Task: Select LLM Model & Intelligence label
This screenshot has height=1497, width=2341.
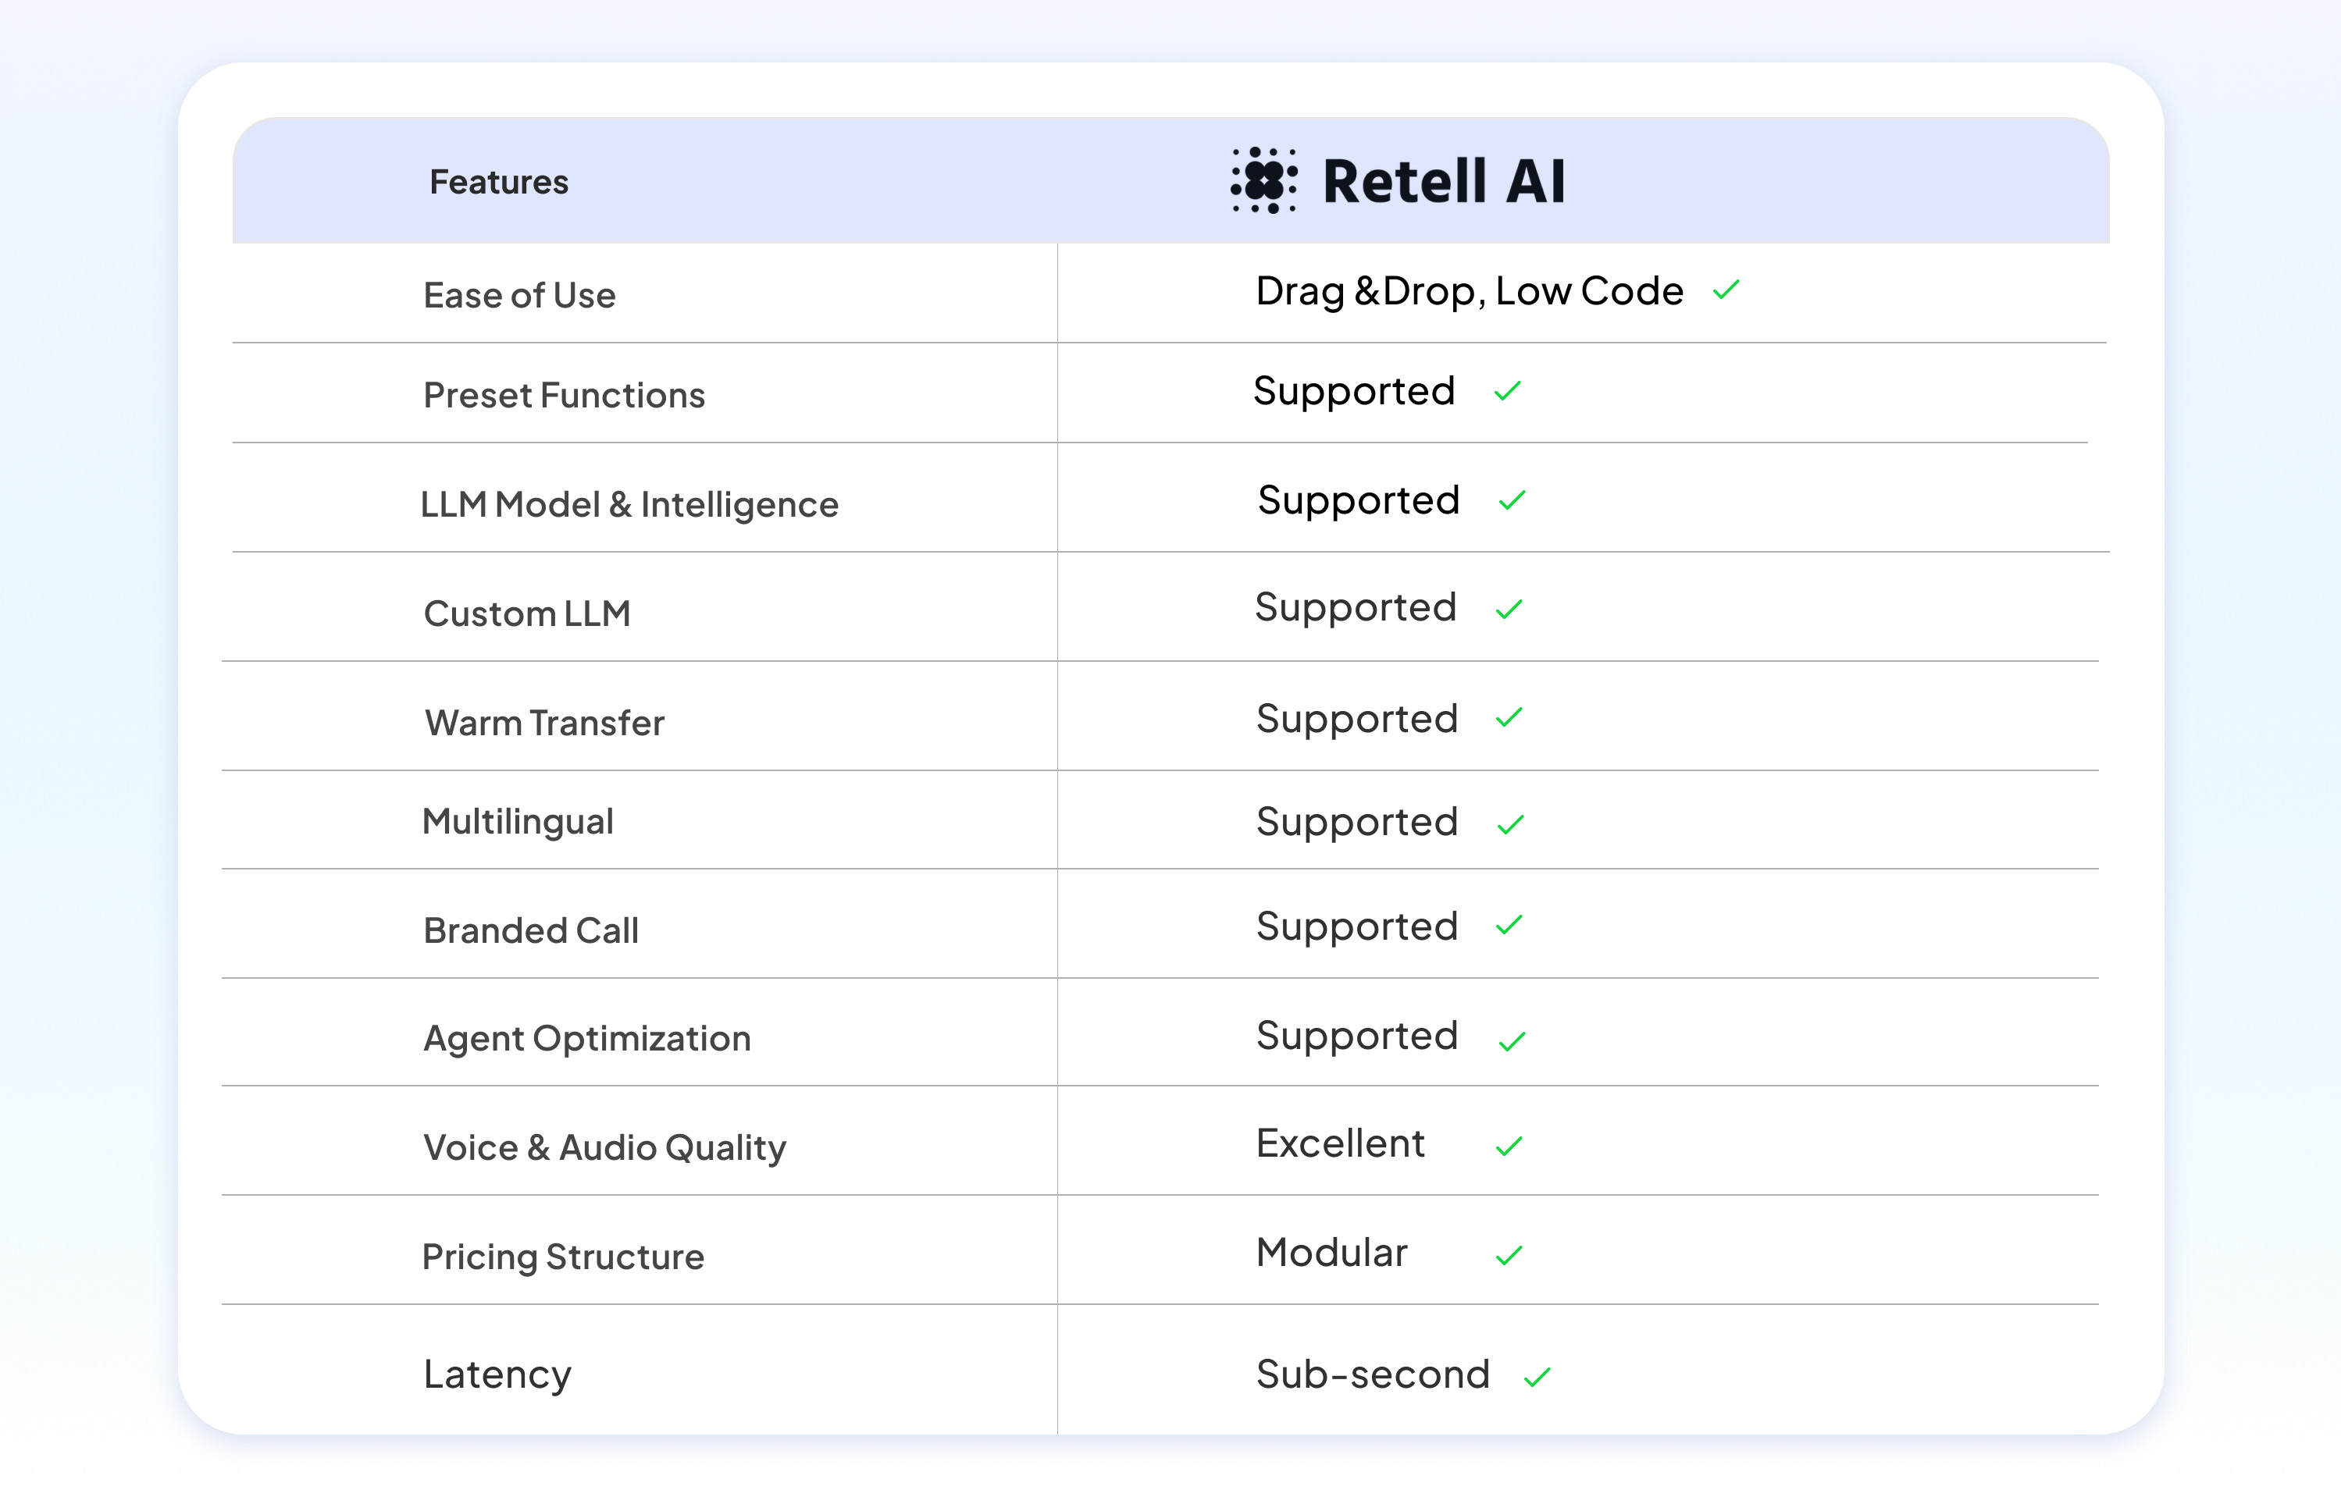Action: pos(629,506)
